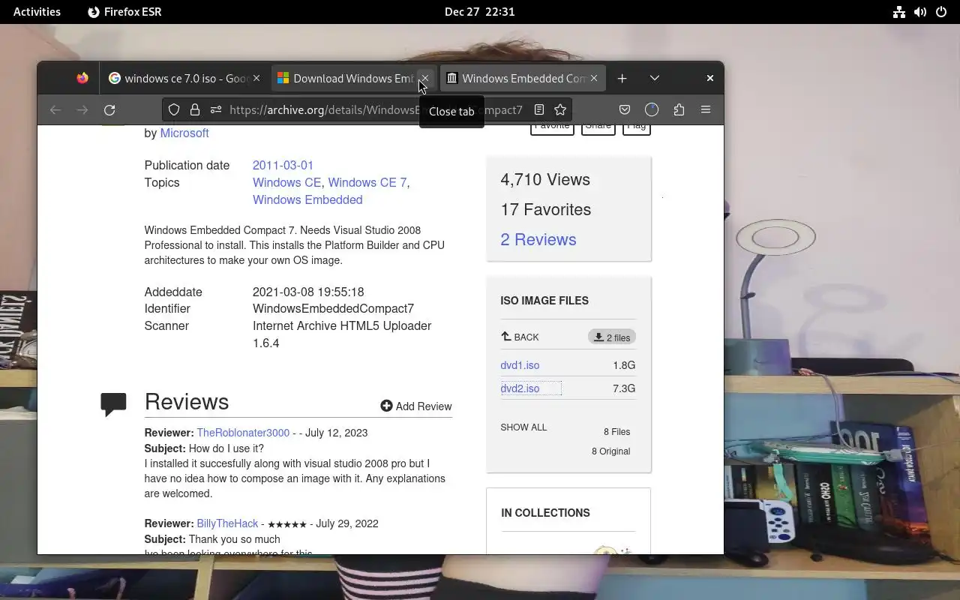This screenshot has width=960, height=600.
Task: Open the Save to Pocket icon
Action: coord(625,109)
